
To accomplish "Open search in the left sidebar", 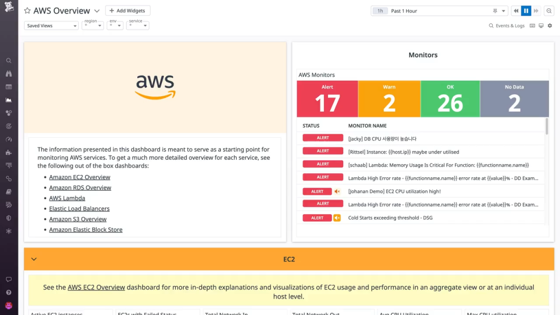I will point(9,60).
